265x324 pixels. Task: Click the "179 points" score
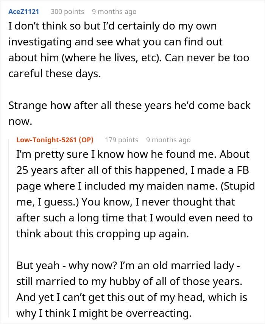(122, 140)
